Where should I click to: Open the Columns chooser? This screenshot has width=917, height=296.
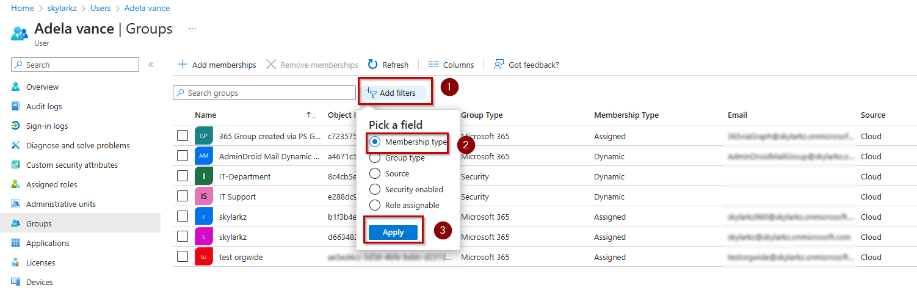[x=451, y=65]
